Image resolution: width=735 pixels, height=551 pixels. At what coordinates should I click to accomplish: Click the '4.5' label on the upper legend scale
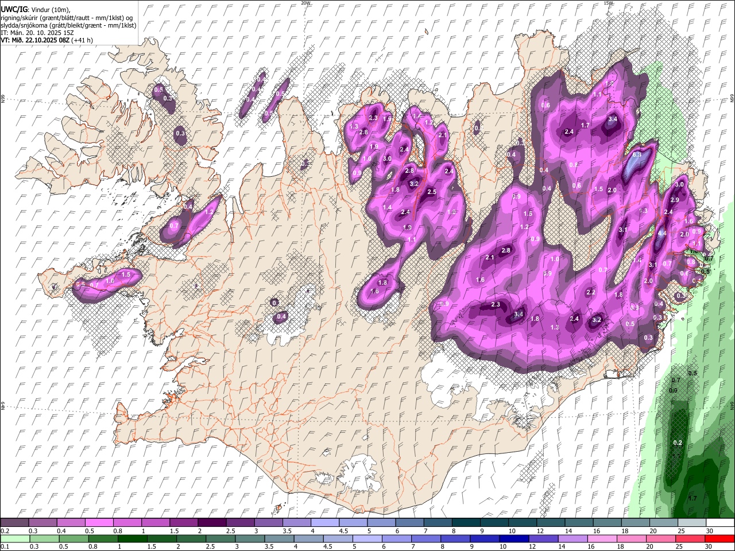tap(343, 531)
